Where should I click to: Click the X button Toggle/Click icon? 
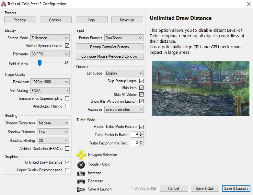81,165
